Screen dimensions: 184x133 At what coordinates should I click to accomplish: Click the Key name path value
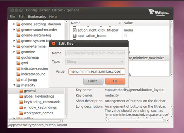point(134,90)
